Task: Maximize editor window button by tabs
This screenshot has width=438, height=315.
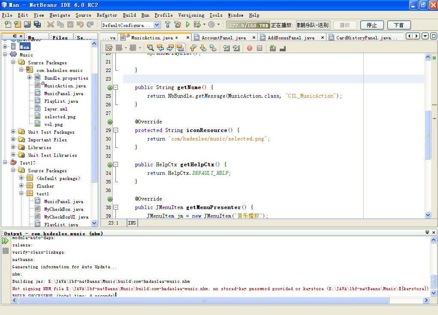Action: pyautogui.click(x=434, y=36)
